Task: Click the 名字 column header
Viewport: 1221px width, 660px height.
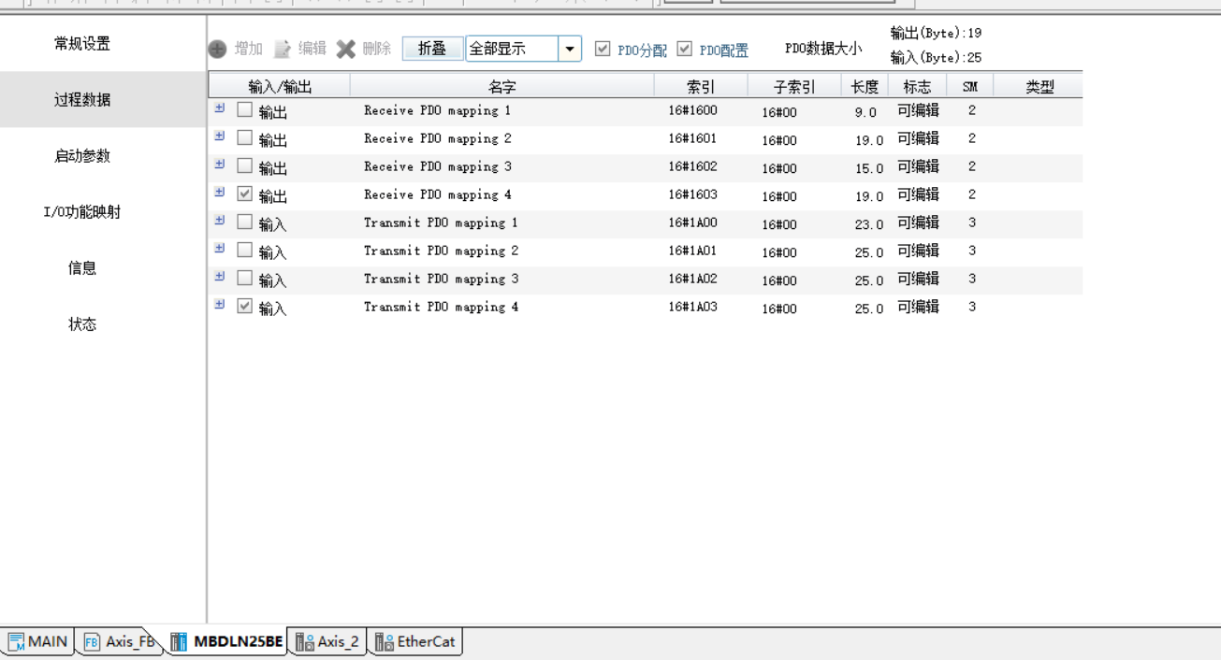Action: coord(501,87)
